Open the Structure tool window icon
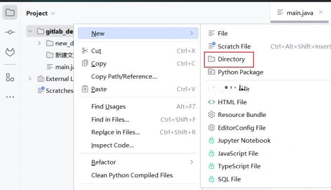Viewport: 331px width, 190px height. click(x=10, y=77)
